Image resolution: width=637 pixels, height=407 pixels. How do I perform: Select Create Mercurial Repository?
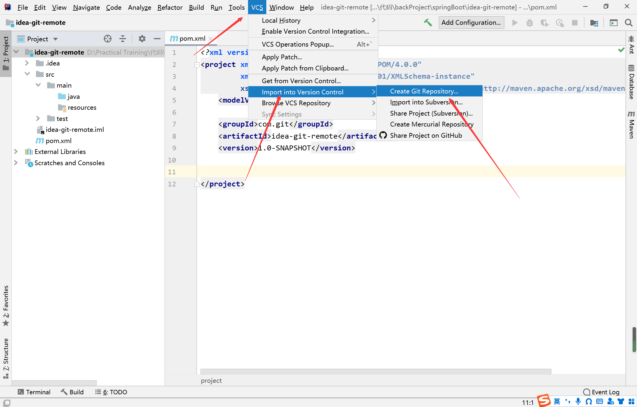430,124
